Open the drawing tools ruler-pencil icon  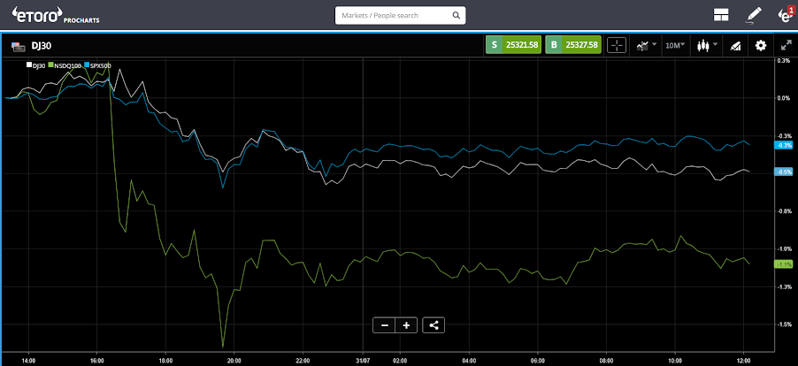(734, 46)
